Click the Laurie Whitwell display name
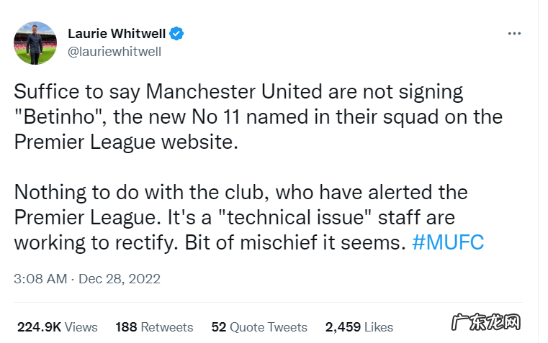This screenshot has height=343, width=548. click(117, 34)
